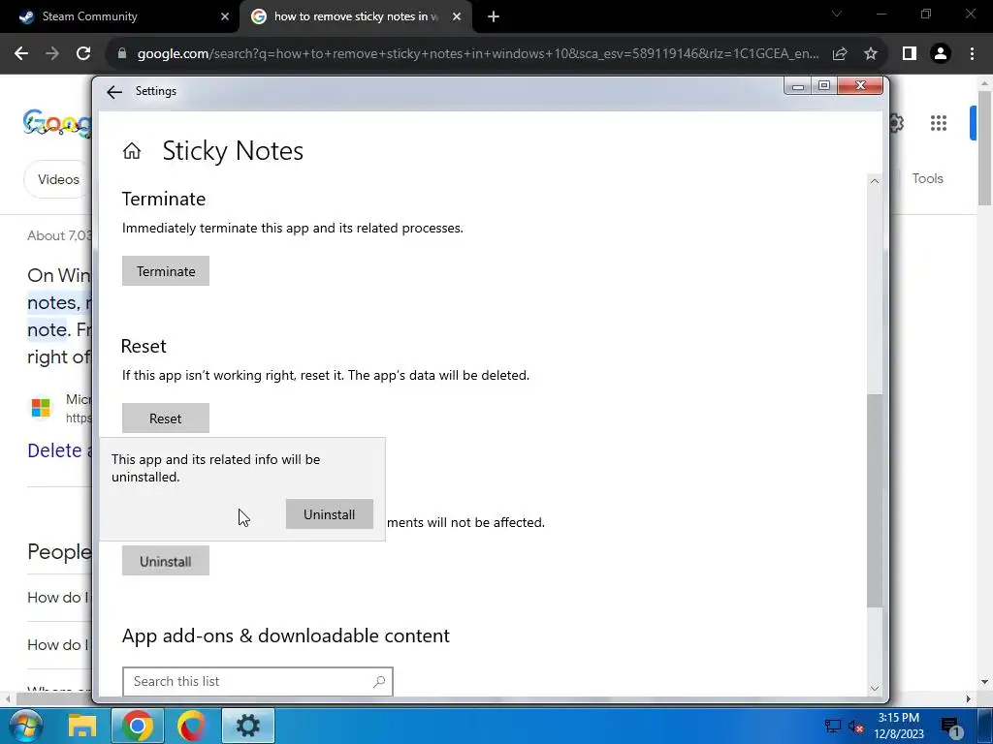Click the Settings scrollbar down arrow
Image resolution: width=993 pixels, height=744 pixels.
point(875,689)
